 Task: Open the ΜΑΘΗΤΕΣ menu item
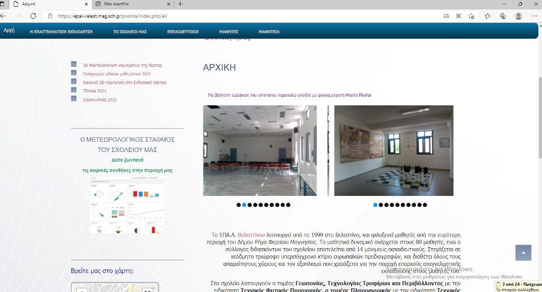pos(229,31)
